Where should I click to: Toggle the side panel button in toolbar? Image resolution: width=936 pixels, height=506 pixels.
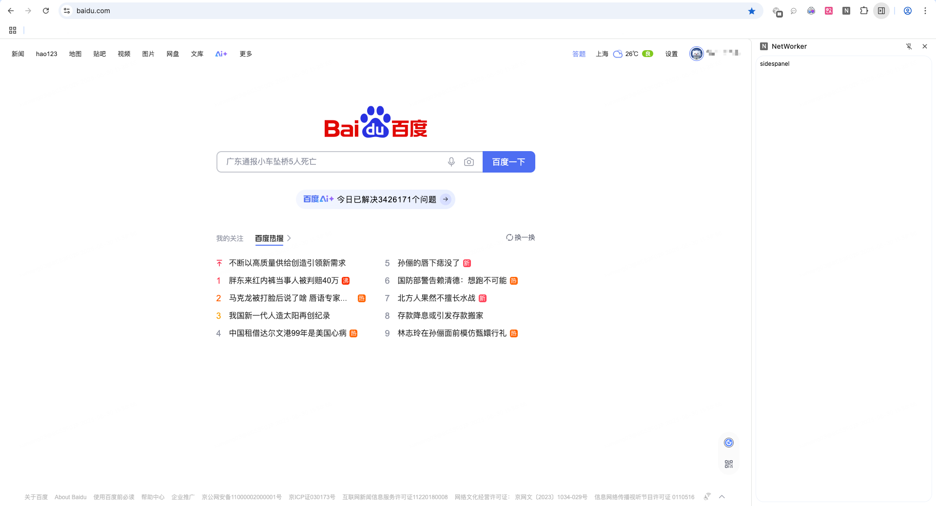point(881,11)
